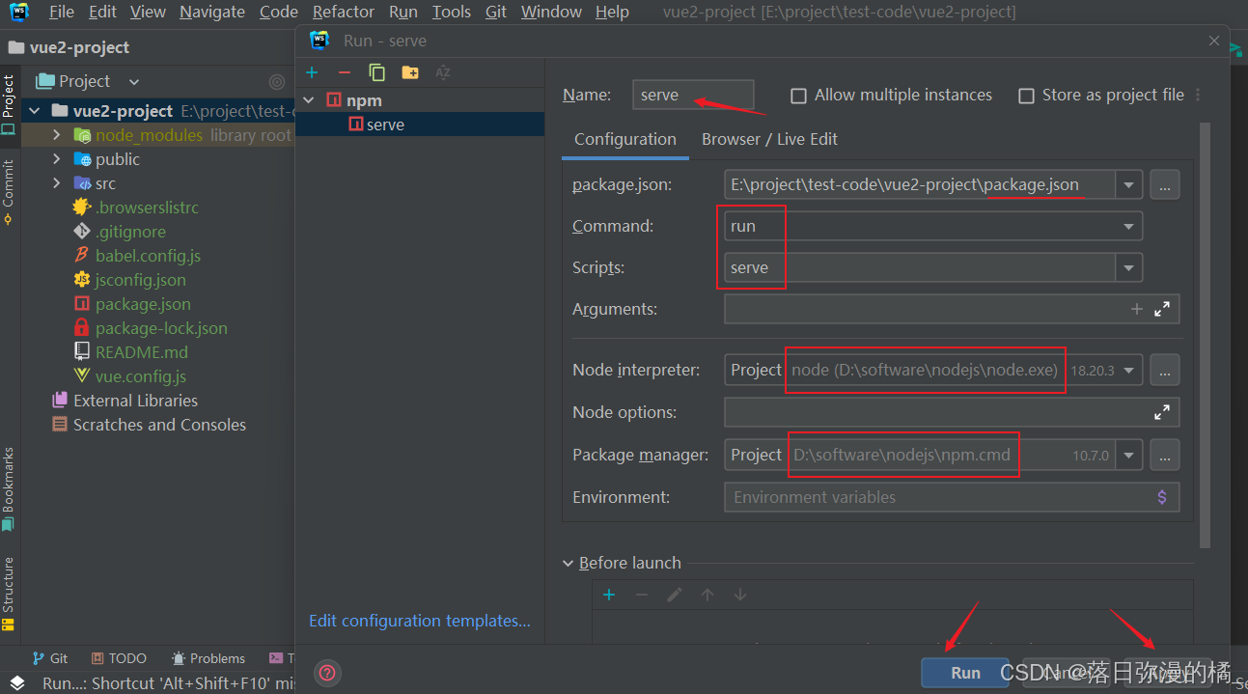1248x694 pixels.
Task: Click the Environment variables field
Action: (x=952, y=497)
